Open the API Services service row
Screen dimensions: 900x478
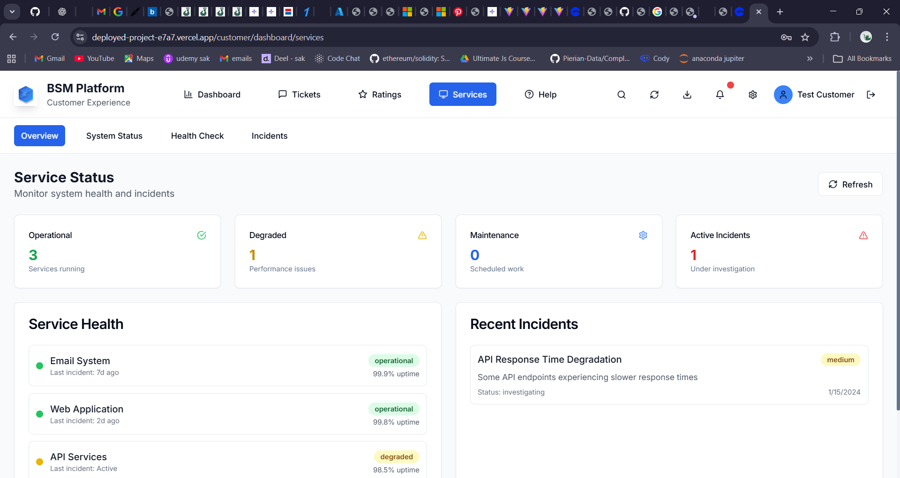(228, 460)
